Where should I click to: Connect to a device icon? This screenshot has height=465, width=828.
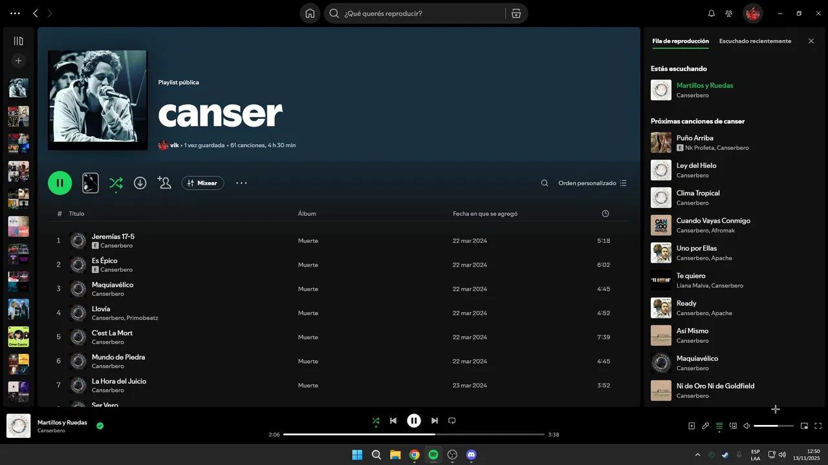(x=733, y=426)
